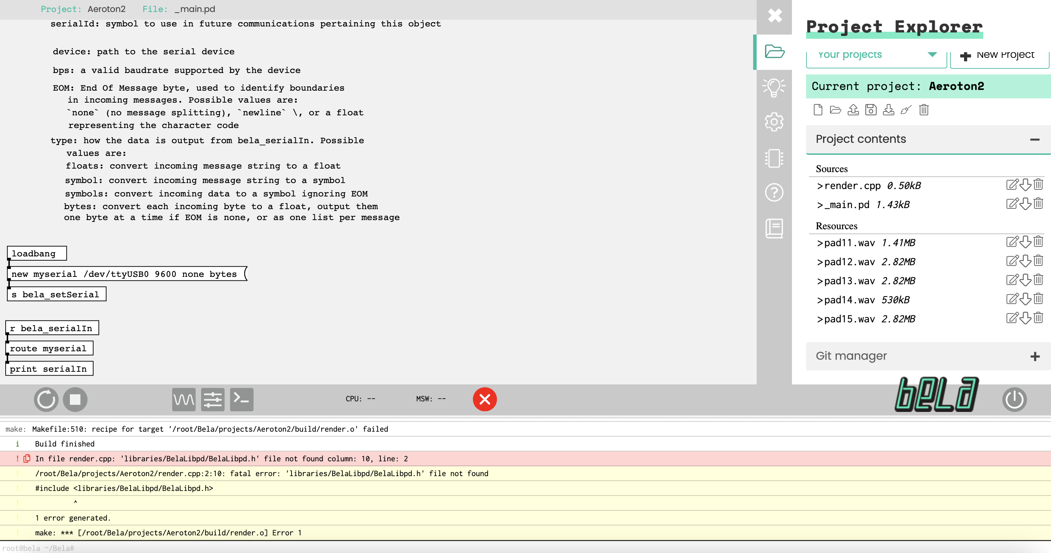This screenshot has width=1051, height=553.
Task: Expand the Git manager section
Action: [1034, 357]
